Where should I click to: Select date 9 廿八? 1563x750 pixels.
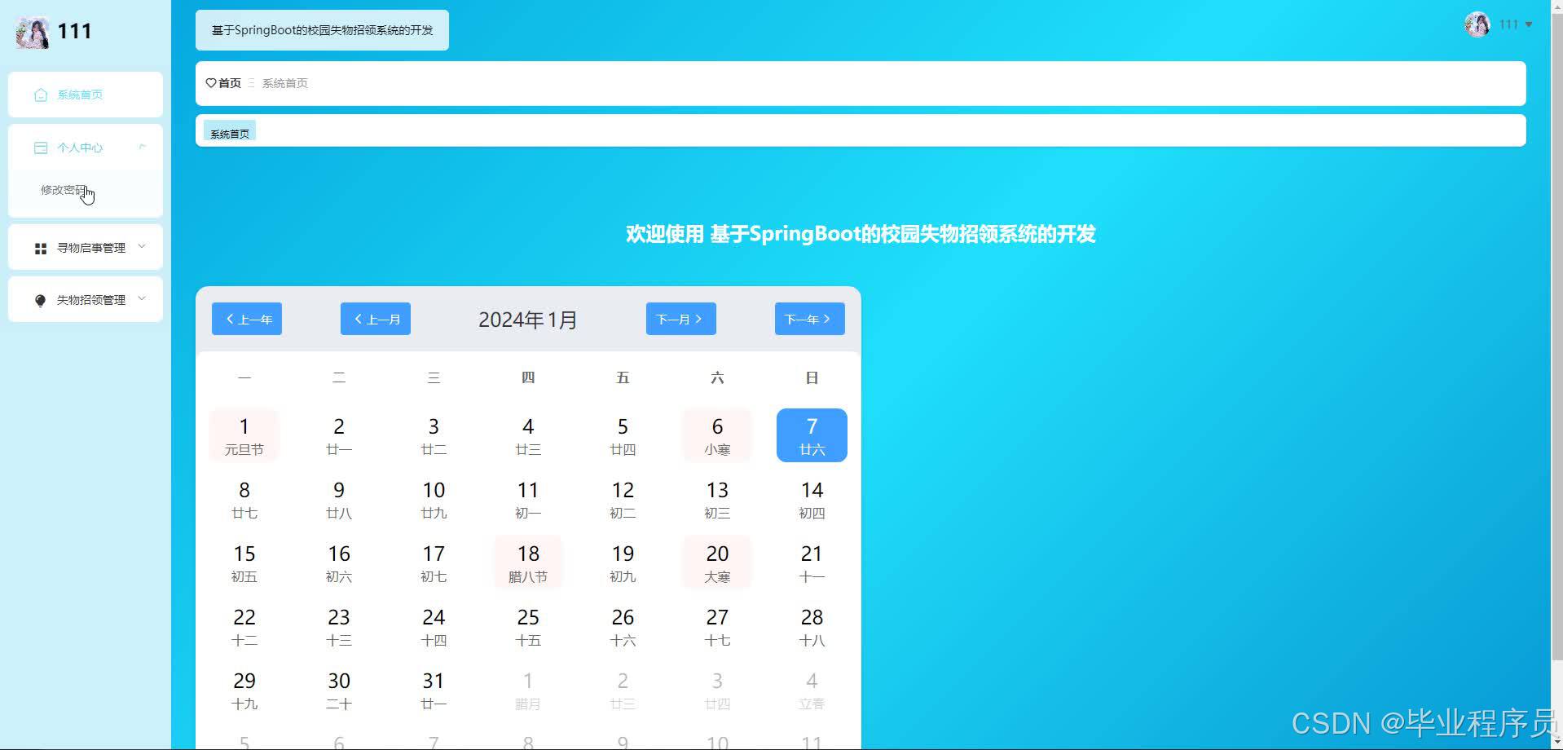coord(339,499)
